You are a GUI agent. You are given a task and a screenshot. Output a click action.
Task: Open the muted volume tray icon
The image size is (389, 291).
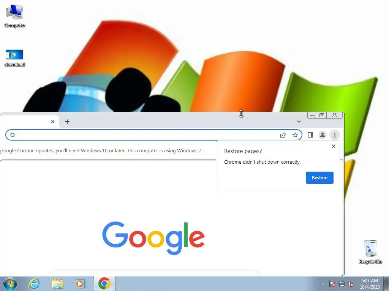351,284
